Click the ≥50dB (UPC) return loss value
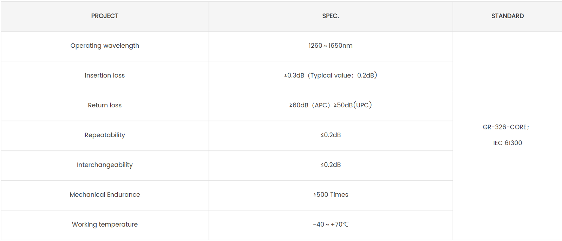 (x=353, y=105)
